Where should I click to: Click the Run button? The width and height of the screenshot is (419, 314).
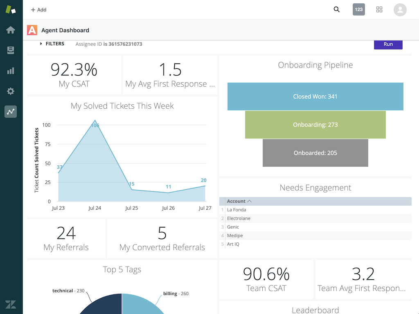click(388, 44)
